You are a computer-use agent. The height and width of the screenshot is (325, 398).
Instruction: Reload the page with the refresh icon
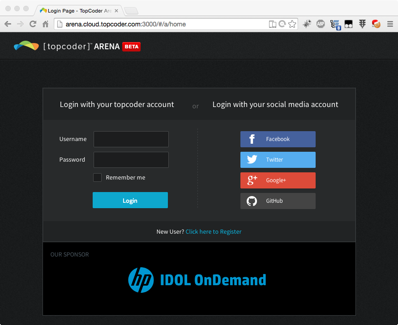pos(33,24)
